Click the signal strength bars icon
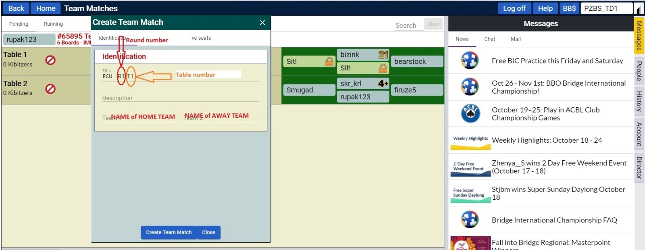This screenshot has width=645, height=250. tap(639, 8)
